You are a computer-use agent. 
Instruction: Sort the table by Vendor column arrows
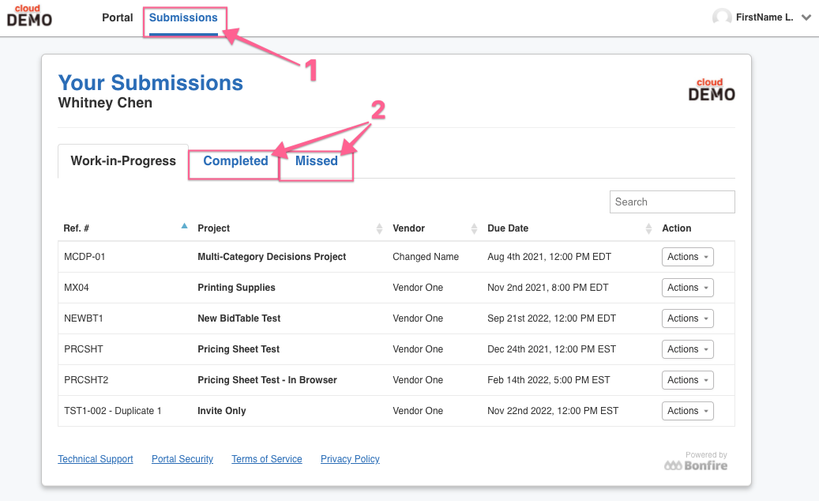click(474, 228)
